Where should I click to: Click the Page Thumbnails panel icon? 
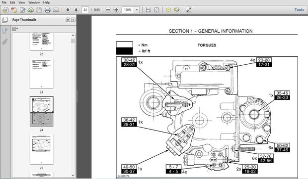pyautogui.click(x=5, y=20)
